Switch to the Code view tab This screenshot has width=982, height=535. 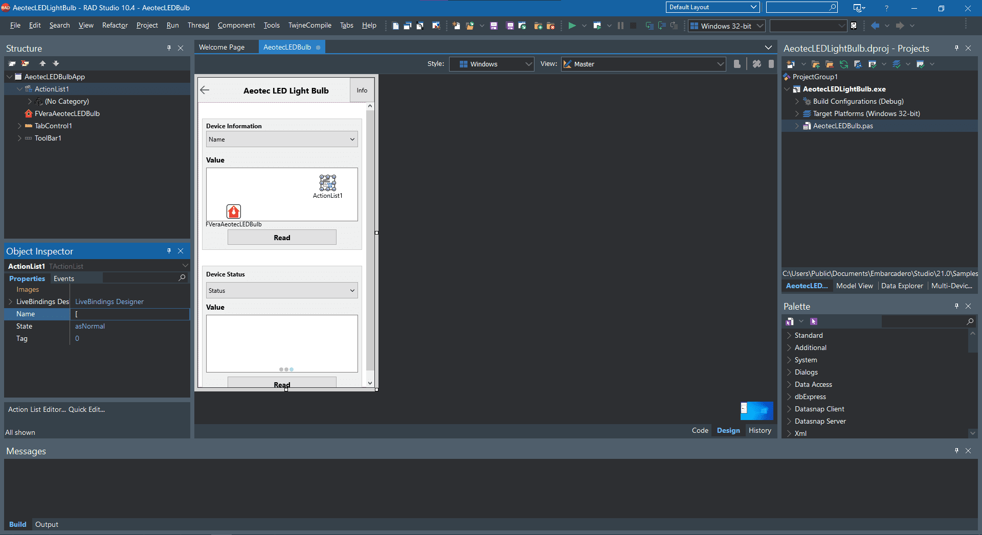700,430
